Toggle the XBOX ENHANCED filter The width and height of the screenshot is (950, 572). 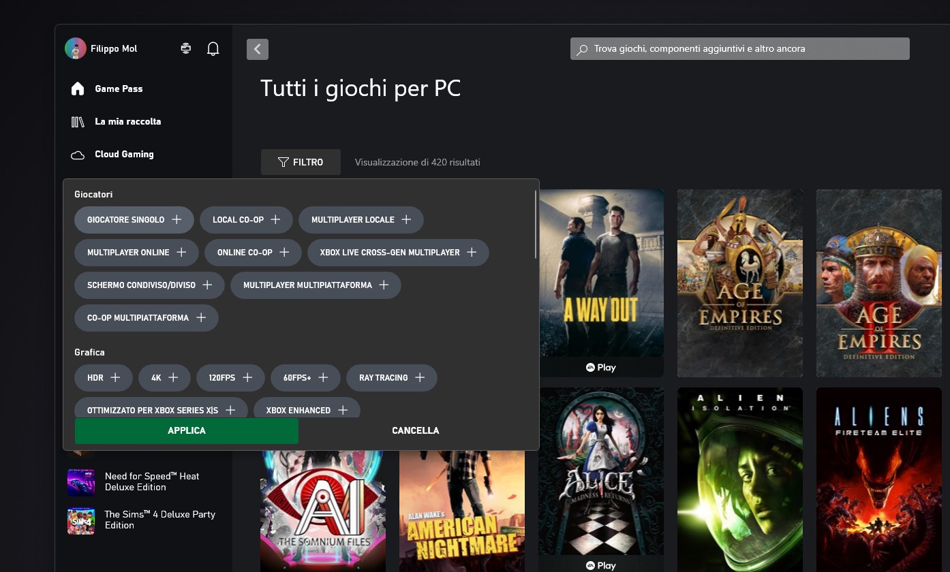coord(307,408)
